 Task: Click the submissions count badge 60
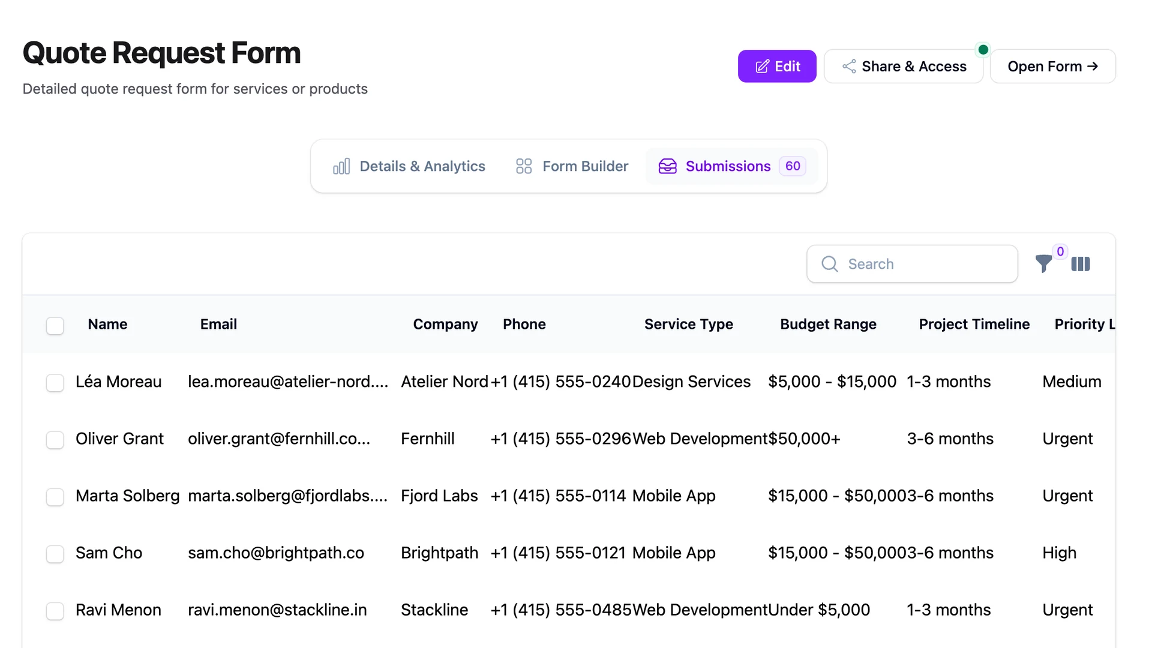pyautogui.click(x=793, y=166)
